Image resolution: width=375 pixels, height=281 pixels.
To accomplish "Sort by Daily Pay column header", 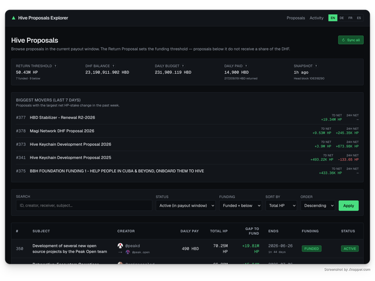I will (189, 231).
